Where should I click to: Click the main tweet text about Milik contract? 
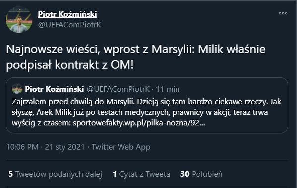[x=136, y=57]
